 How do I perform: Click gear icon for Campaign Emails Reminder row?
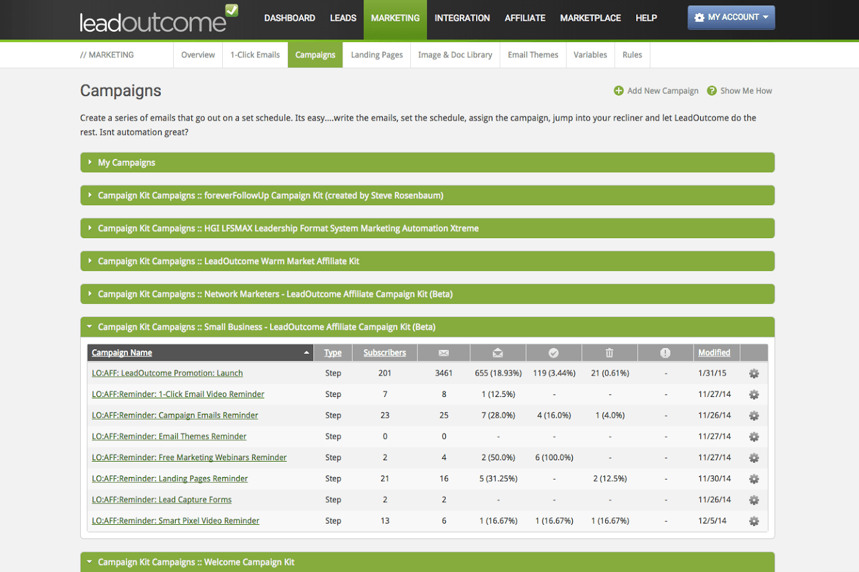[x=754, y=416]
